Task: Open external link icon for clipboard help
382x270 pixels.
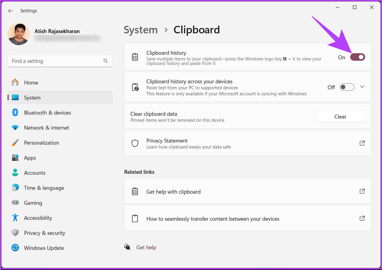Action: [362, 191]
